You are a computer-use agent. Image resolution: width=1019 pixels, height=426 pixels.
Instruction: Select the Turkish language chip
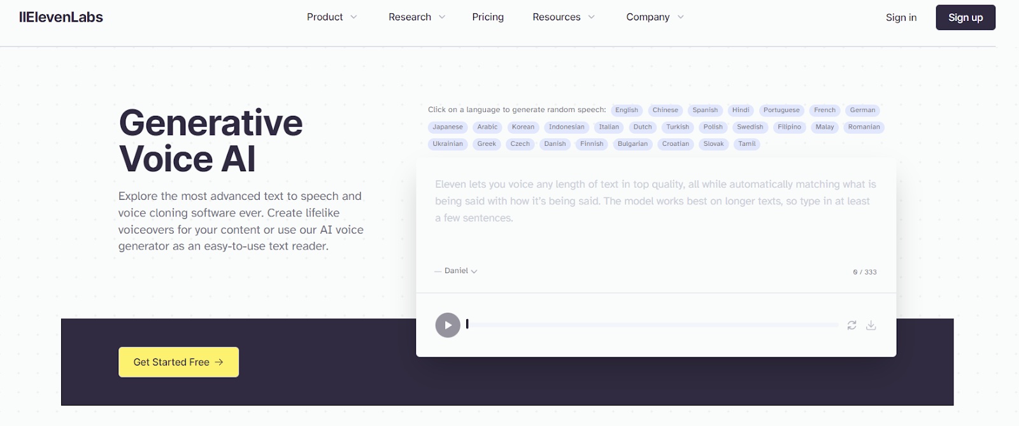[x=678, y=127]
